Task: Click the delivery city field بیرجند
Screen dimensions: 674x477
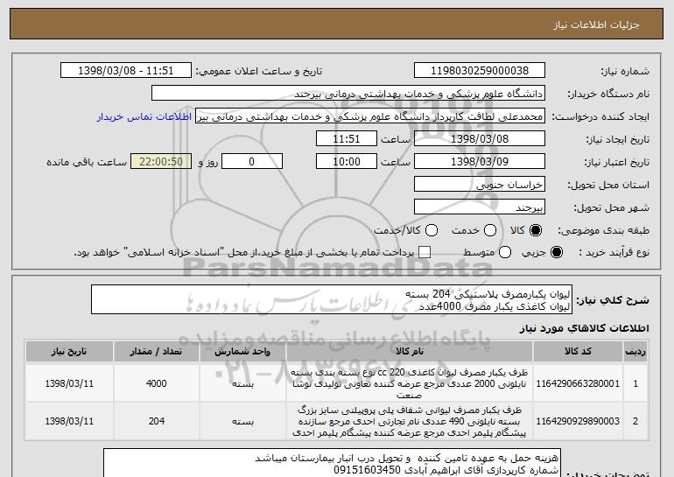Action: [480, 207]
